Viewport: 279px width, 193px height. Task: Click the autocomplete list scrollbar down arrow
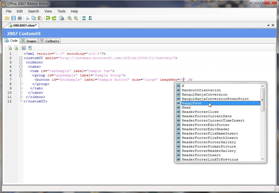[x=263, y=159]
